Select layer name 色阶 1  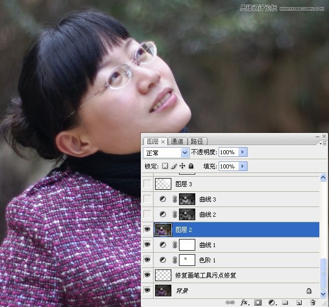click(207, 260)
